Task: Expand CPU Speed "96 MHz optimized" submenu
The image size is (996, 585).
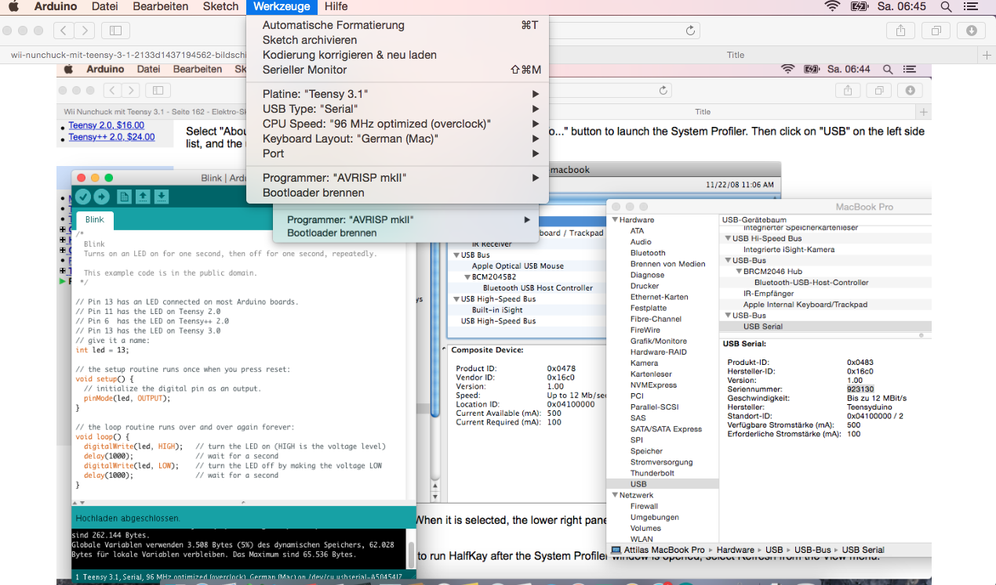Action: pyautogui.click(x=398, y=124)
